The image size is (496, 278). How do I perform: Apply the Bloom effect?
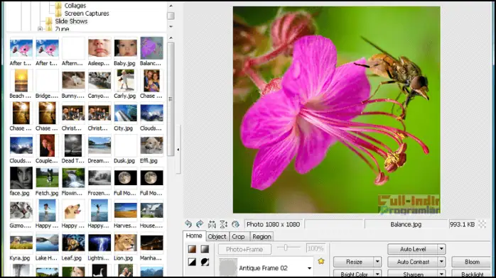[x=472, y=262]
